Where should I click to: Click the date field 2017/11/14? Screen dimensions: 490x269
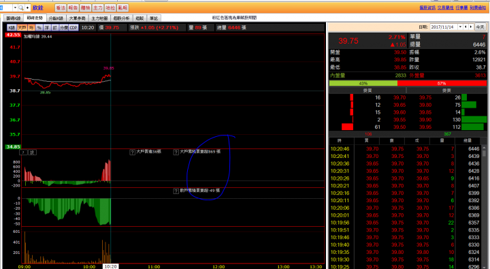click(444, 27)
